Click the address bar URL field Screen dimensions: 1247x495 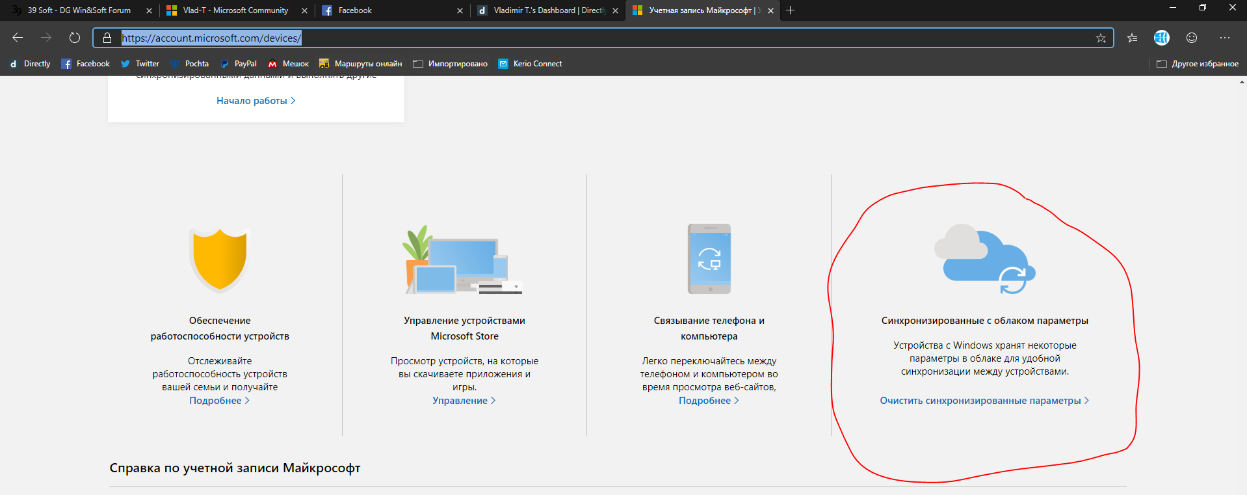click(603, 38)
